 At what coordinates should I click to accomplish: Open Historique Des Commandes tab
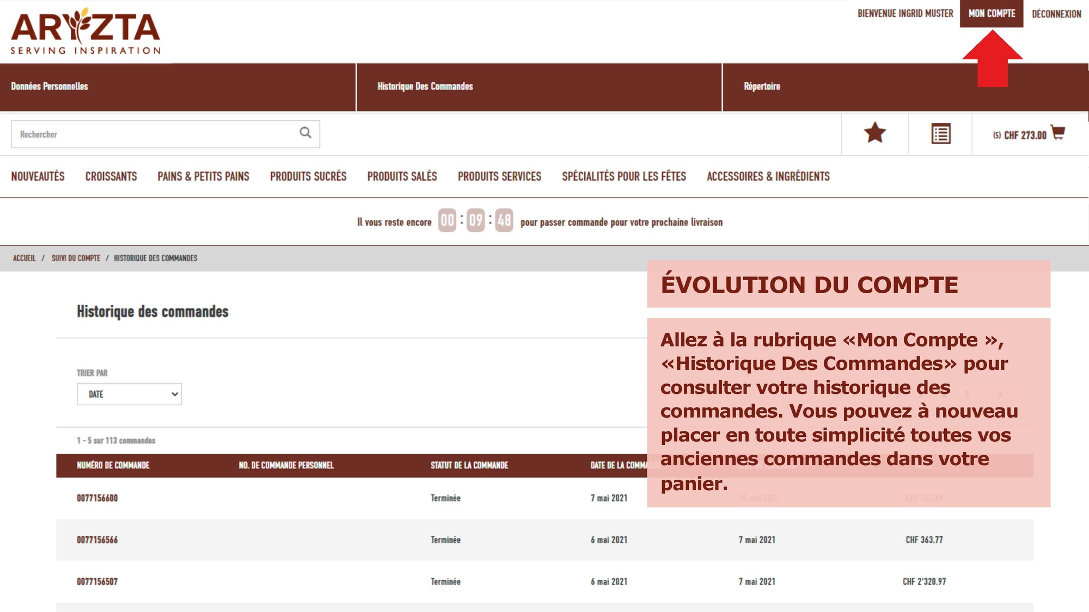(x=539, y=87)
